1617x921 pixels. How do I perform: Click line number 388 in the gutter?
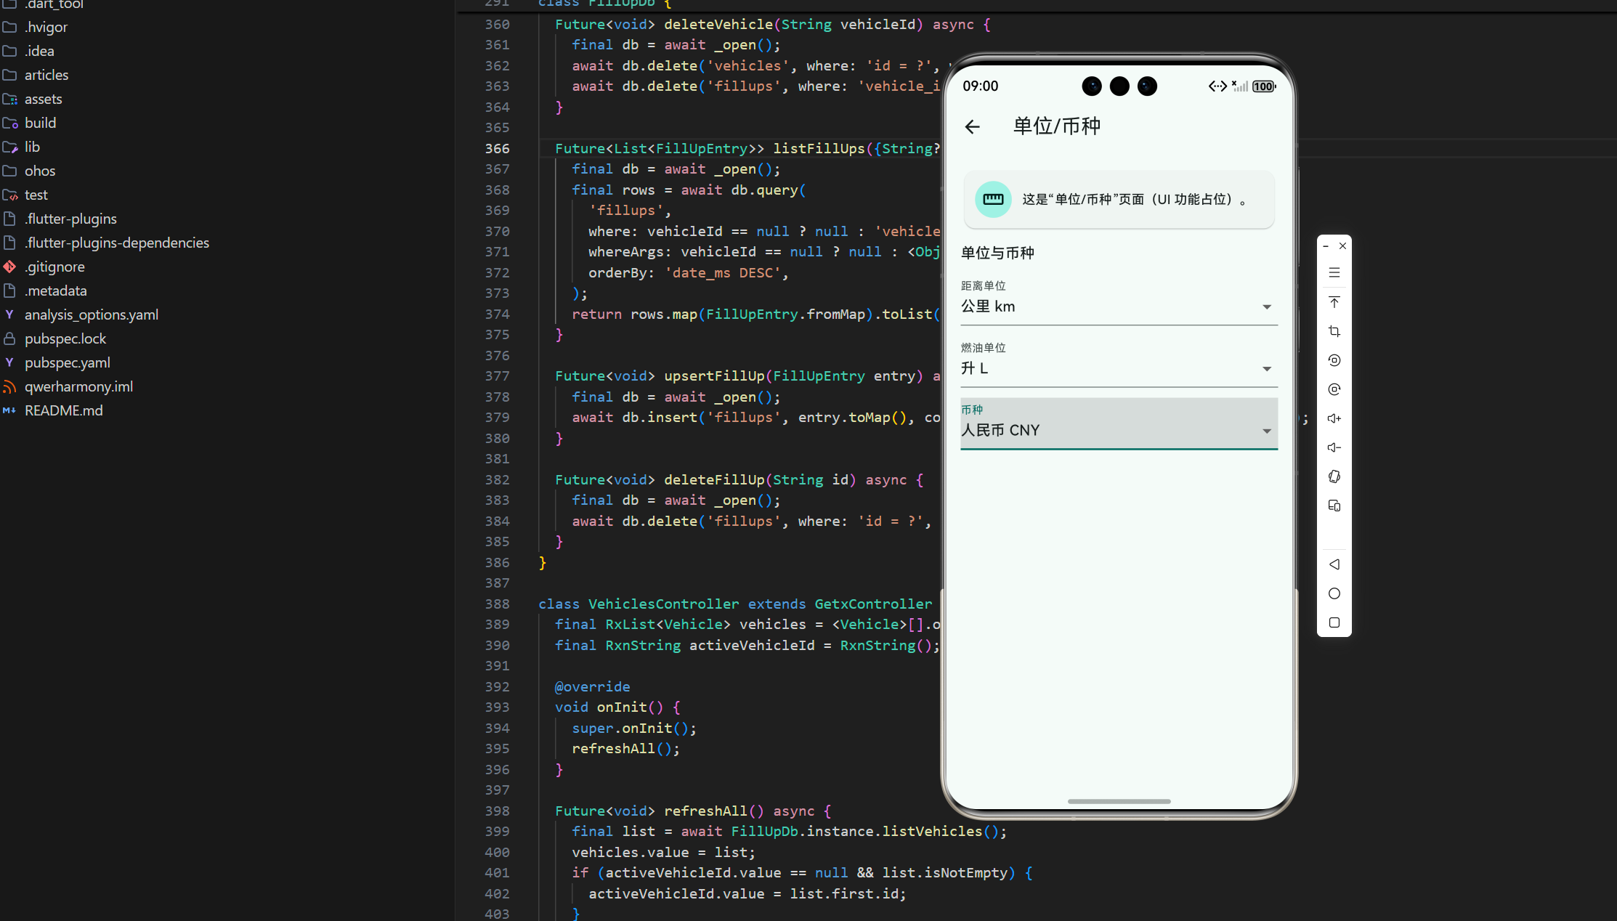point(497,604)
